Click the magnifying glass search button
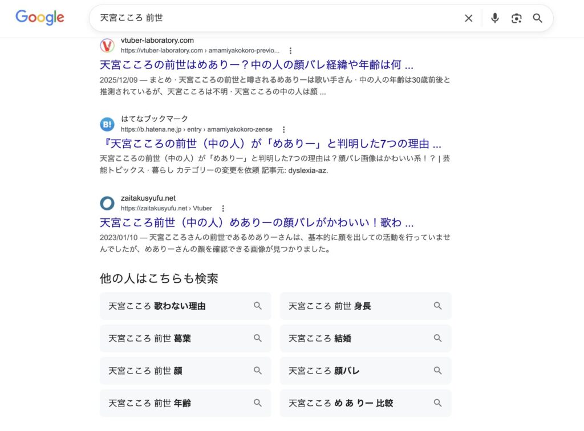The width and height of the screenshot is (584, 431). (537, 18)
